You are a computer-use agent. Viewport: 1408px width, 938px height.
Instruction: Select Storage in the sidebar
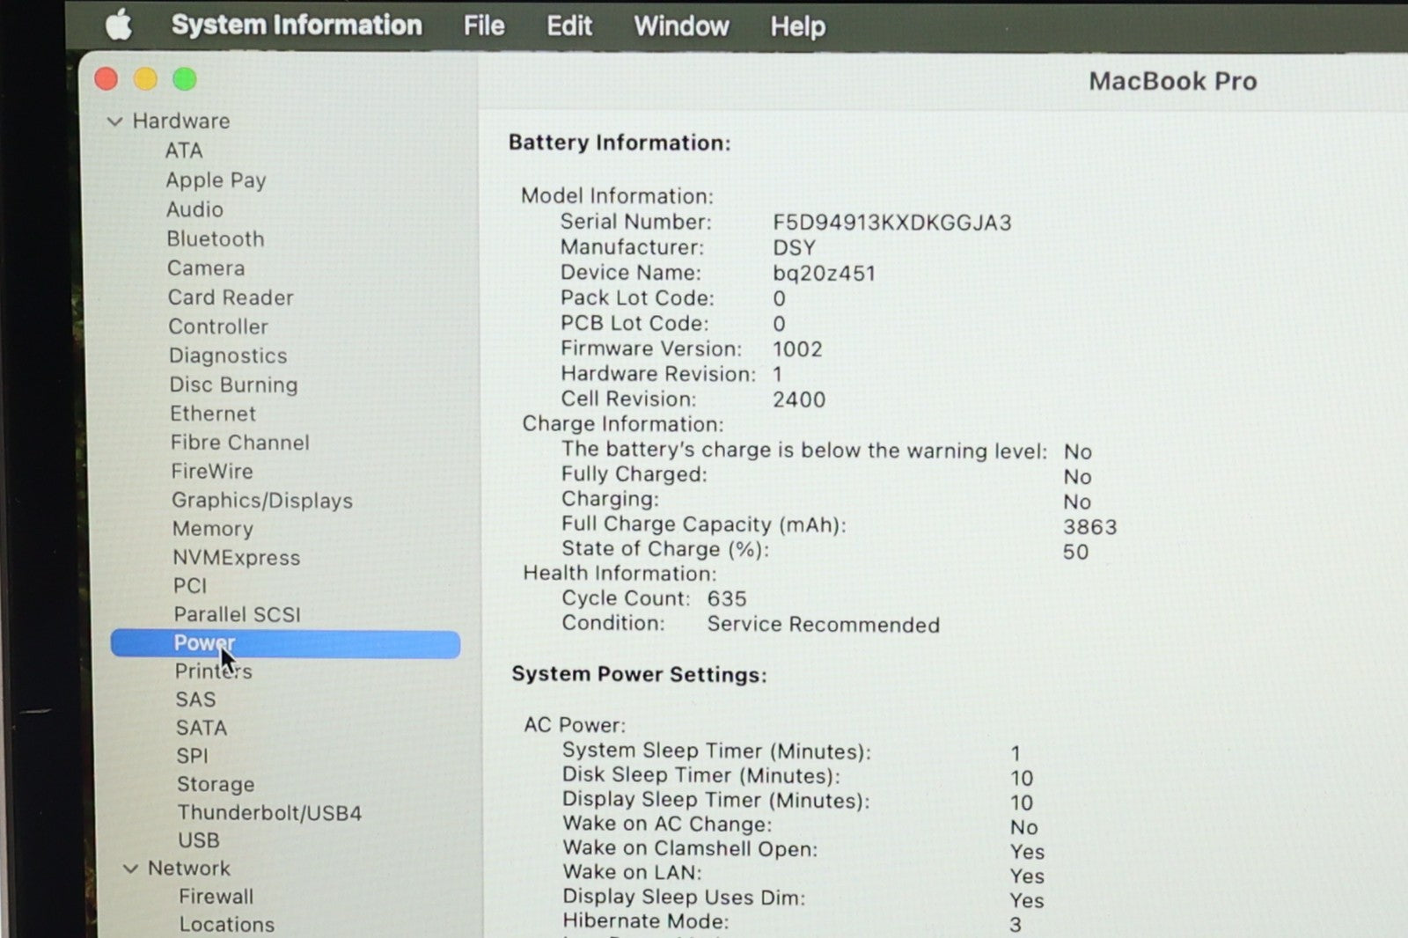point(216,784)
